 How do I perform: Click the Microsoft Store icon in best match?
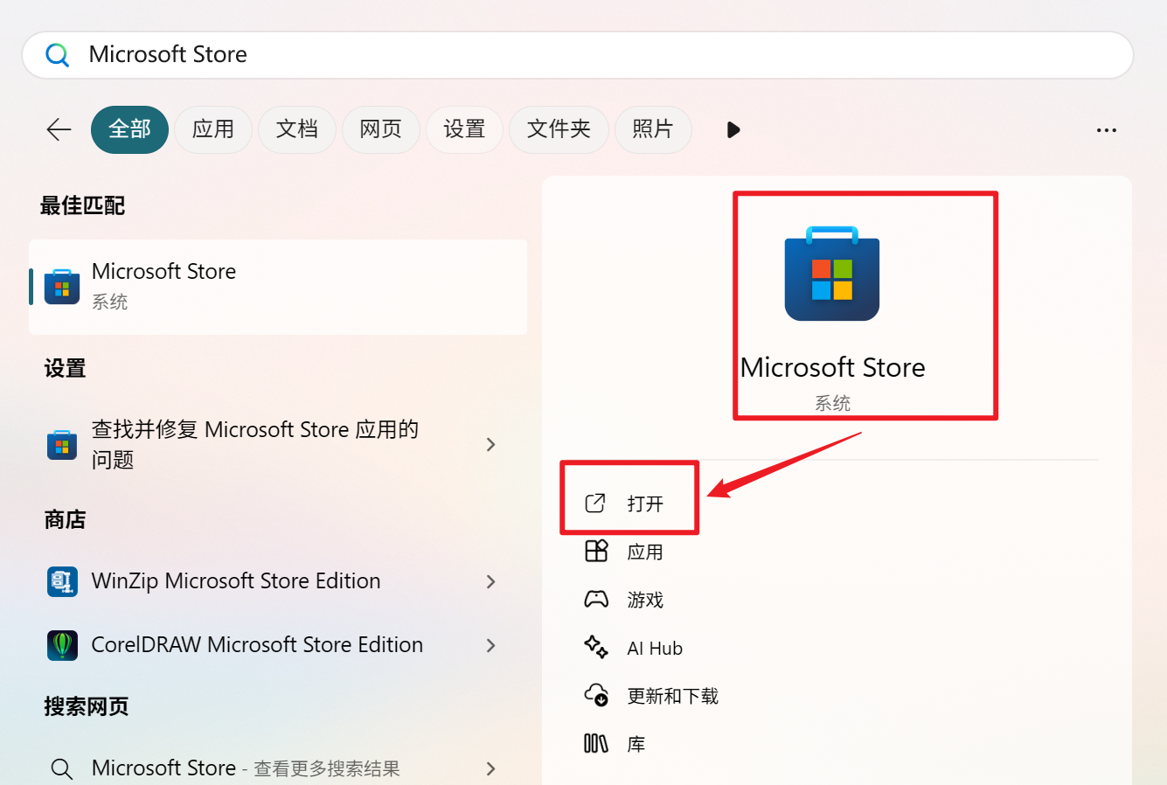(x=62, y=287)
